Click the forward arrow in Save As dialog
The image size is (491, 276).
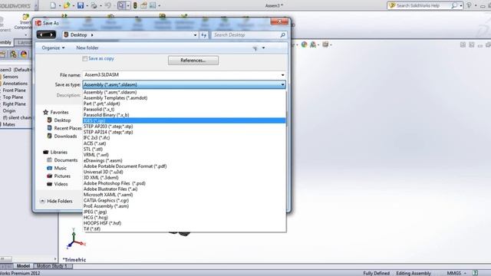pos(51,34)
